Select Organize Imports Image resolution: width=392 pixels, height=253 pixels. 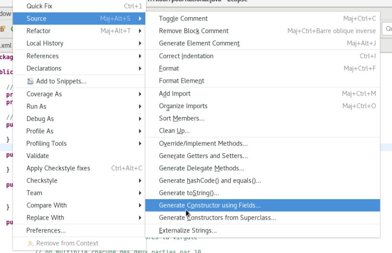click(263, 106)
